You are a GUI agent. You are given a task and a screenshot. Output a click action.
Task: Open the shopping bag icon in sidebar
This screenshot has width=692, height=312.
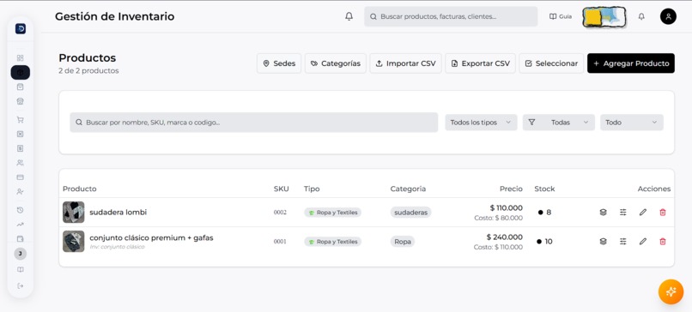20,87
